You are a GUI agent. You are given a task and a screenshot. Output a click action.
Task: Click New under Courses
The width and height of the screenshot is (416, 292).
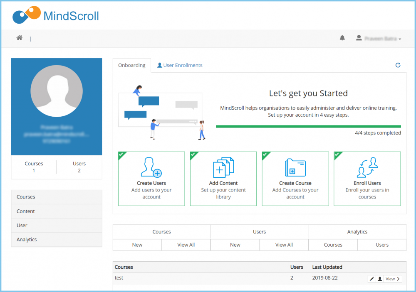pos(137,245)
